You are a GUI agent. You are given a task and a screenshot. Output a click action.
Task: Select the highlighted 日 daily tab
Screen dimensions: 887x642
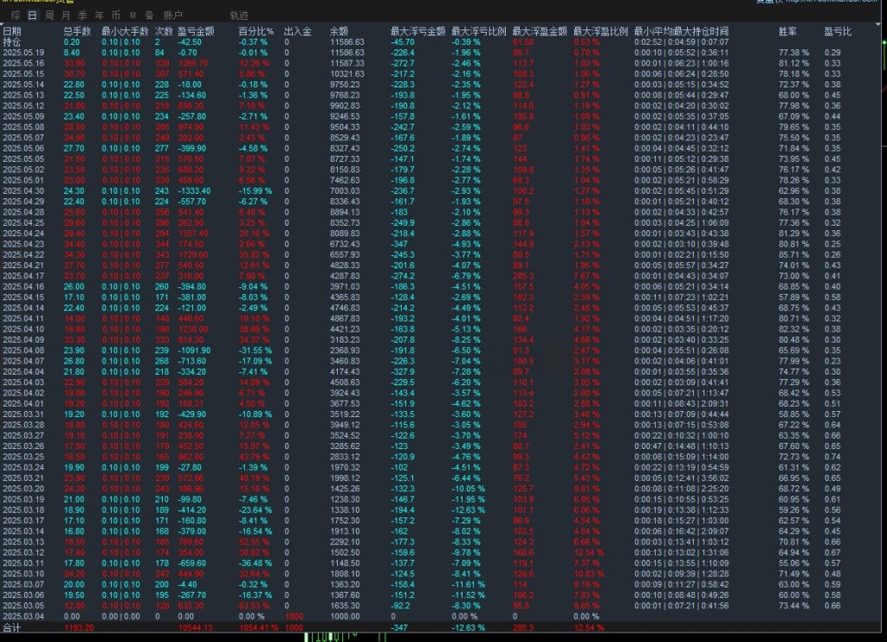pyautogui.click(x=30, y=16)
